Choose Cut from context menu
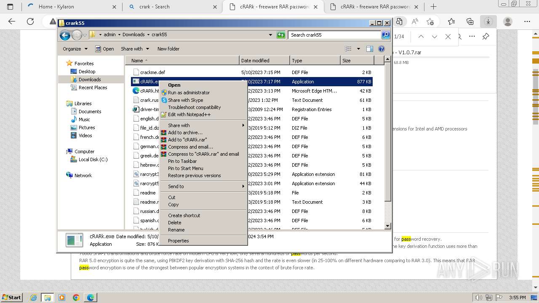Image resolution: width=539 pixels, height=303 pixels. click(172, 197)
